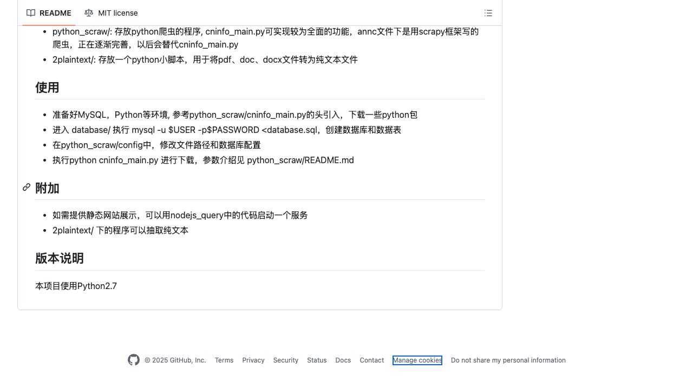
Task: Click Do not share my personal information
Action: pyautogui.click(x=508, y=360)
